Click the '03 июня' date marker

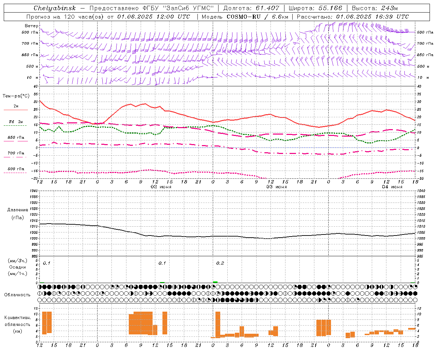[x=277, y=187]
